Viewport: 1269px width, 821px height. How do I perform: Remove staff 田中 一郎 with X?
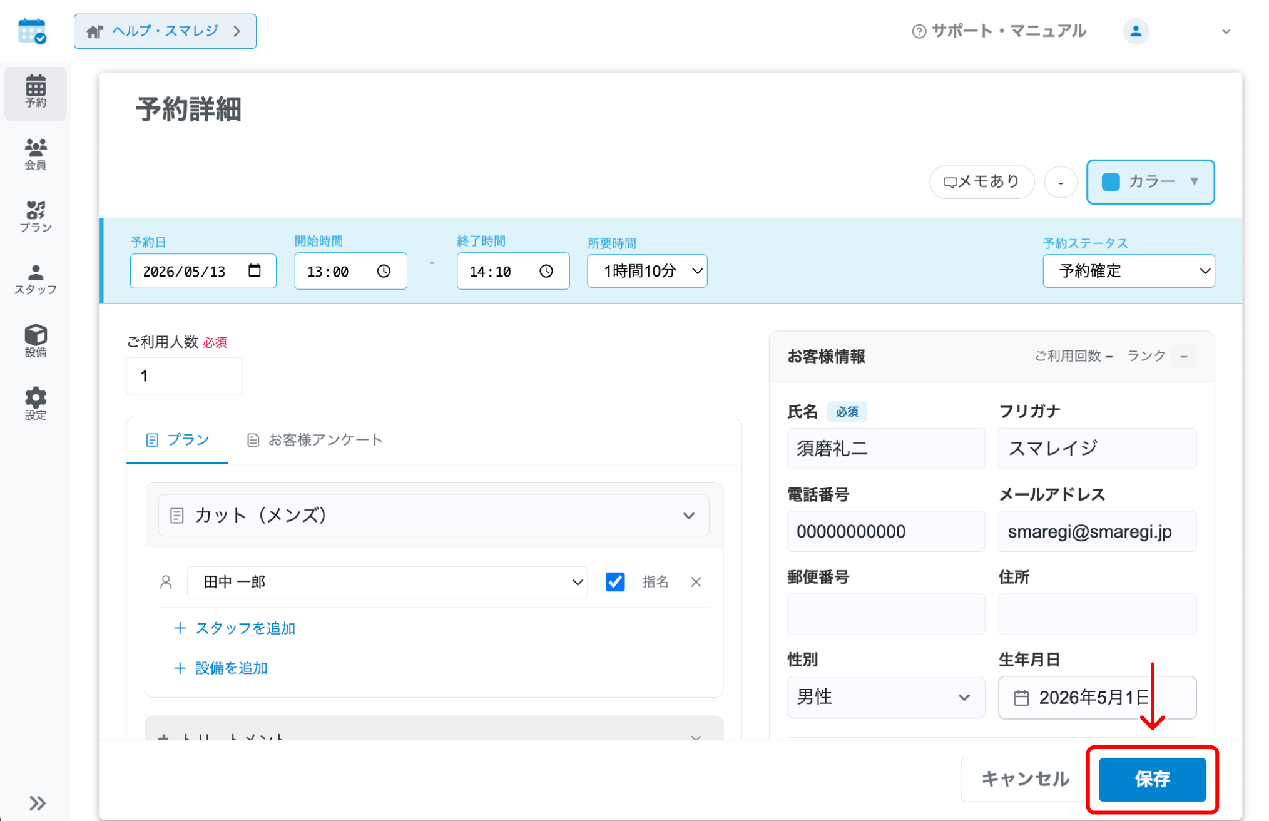tap(696, 582)
